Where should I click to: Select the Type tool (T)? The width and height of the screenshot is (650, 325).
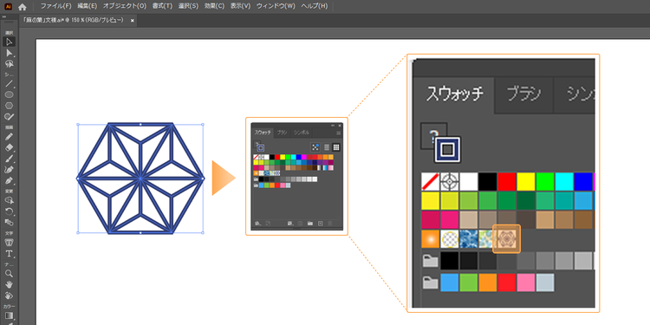tap(10, 254)
